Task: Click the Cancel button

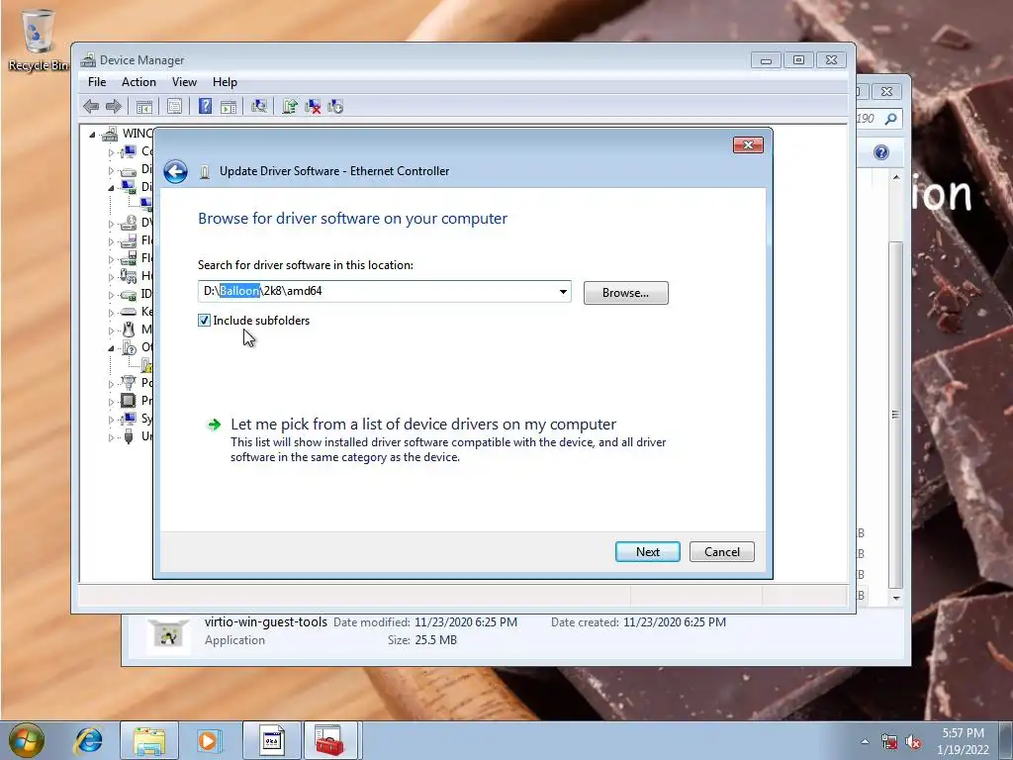Action: [721, 552]
